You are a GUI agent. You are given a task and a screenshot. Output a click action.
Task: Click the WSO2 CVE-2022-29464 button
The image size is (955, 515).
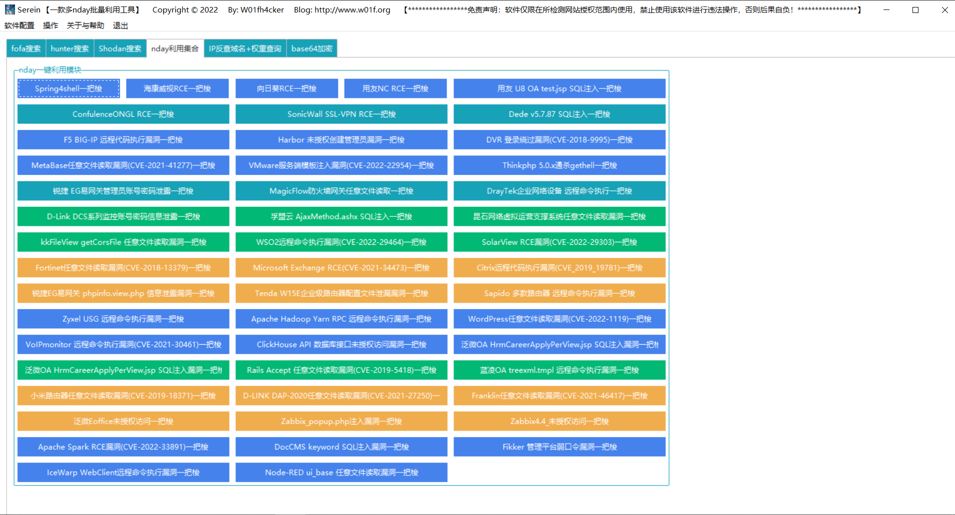pyautogui.click(x=341, y=242)
